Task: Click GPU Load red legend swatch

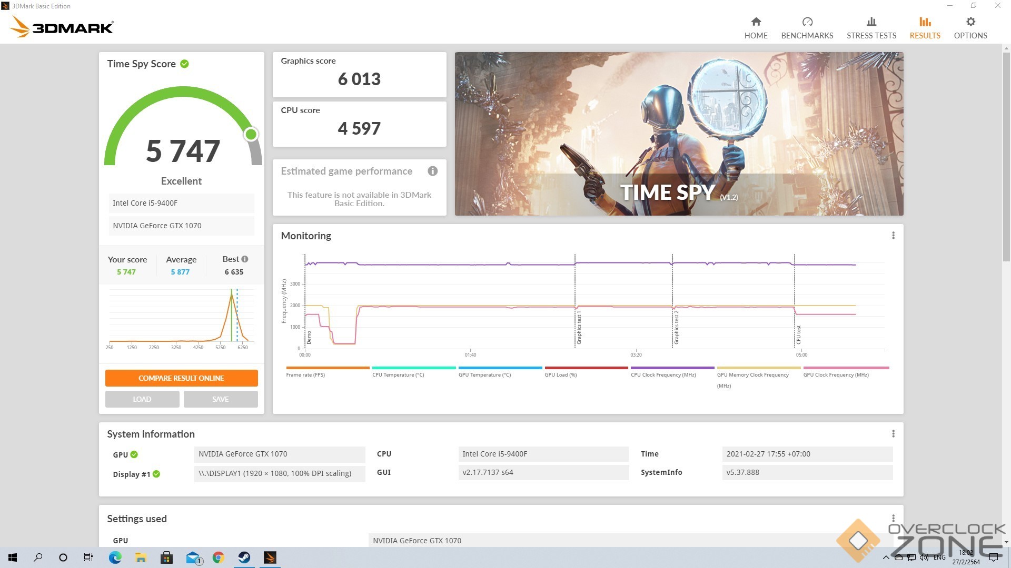Action: [586, 368]
